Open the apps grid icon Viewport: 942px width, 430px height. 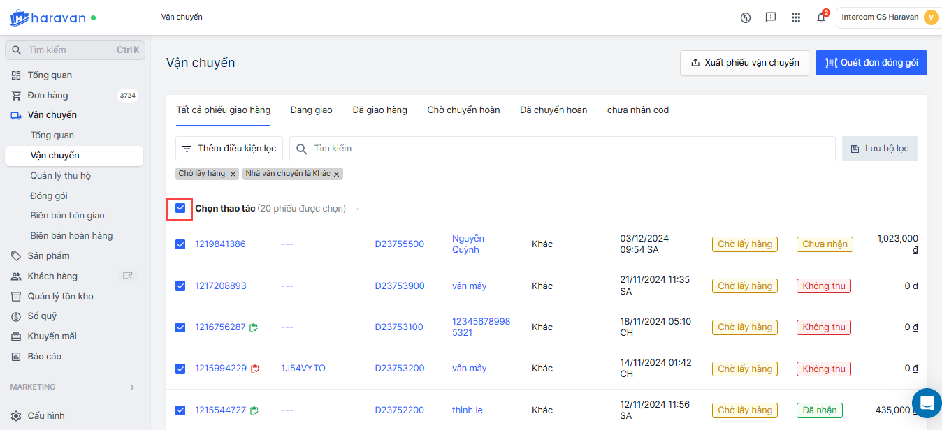[x=795, y=17]
